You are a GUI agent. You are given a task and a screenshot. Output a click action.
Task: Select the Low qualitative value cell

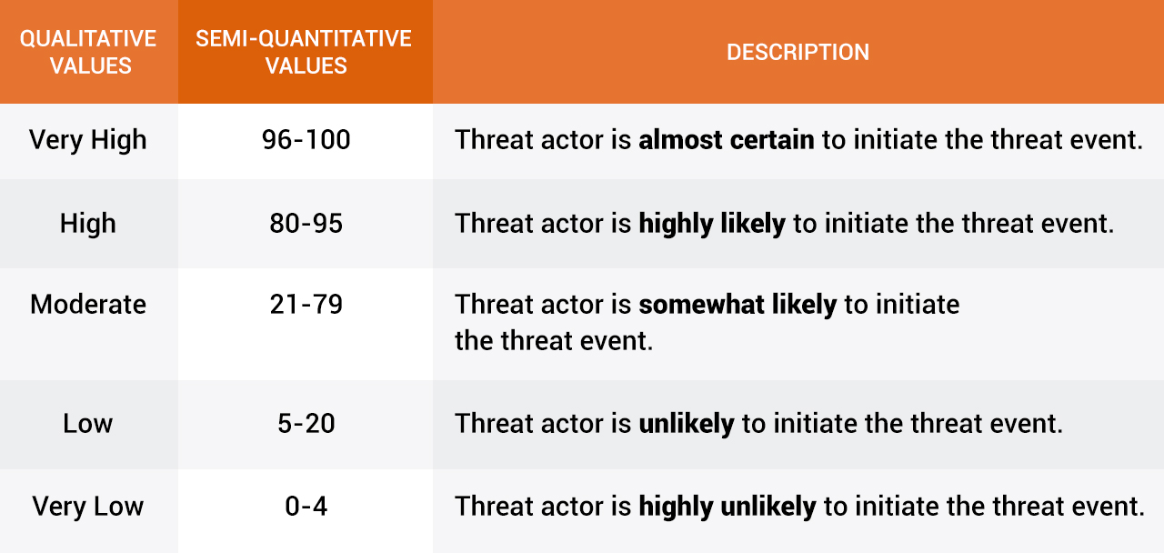(88, 424)
